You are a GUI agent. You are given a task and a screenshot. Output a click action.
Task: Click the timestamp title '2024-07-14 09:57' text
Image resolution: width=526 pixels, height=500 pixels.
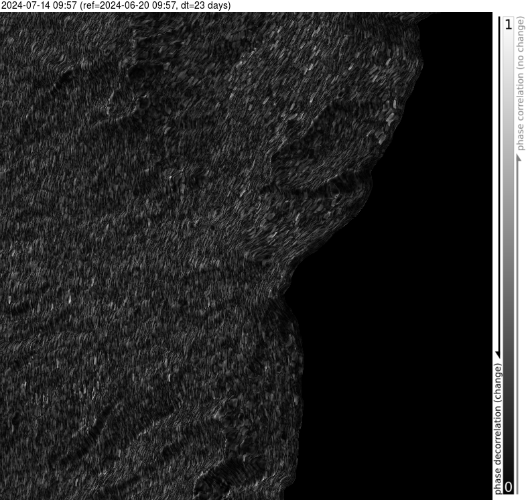[40, 5]
